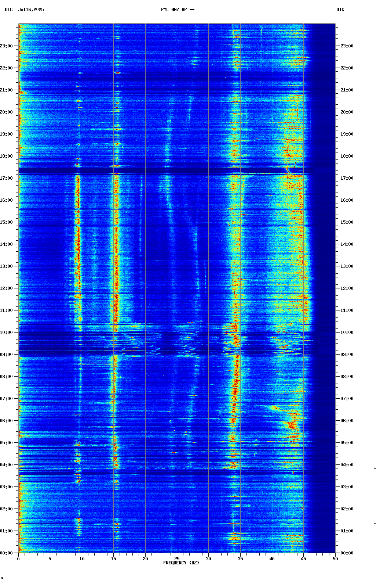Click the 45 Hz tick label
This screenshot has width=391, height=582.
point(304,559)
